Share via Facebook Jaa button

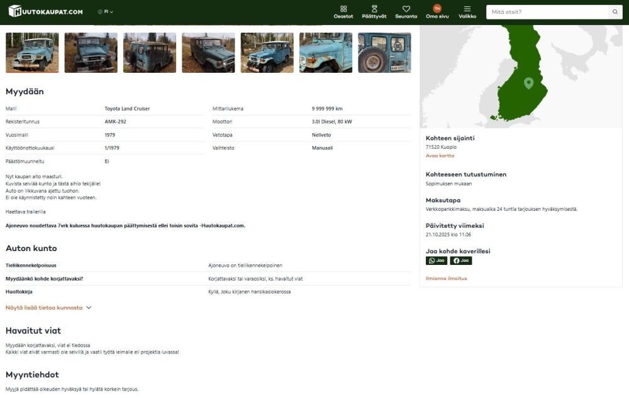click(x=460, y=261)
